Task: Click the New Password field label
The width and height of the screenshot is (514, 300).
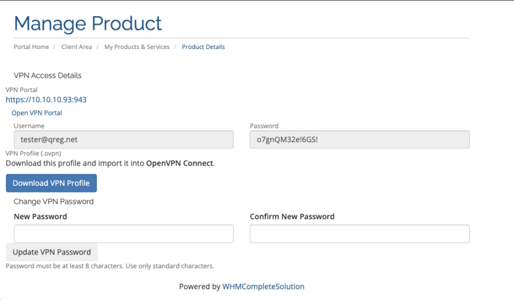Action: [40, 216]
